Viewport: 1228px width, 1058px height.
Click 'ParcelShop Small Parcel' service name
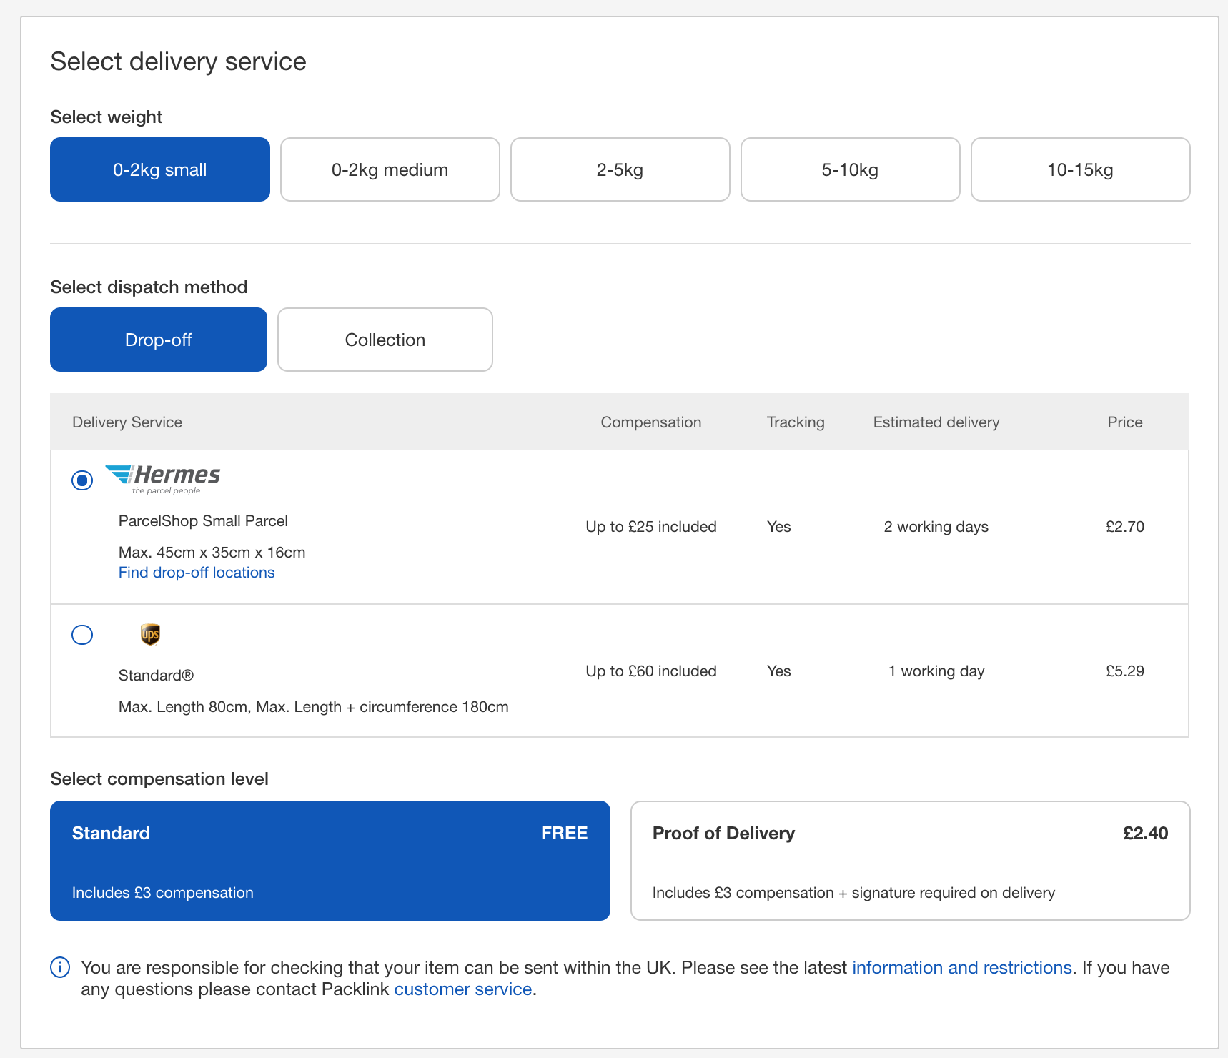point(203,521)
